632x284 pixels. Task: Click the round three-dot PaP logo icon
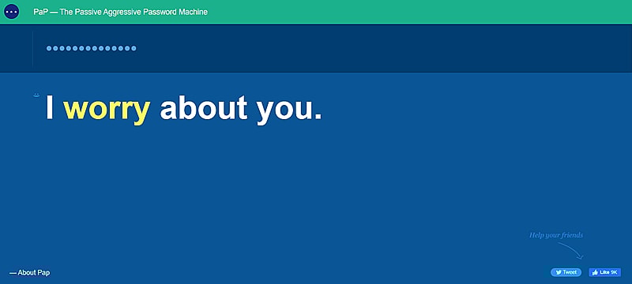pos(11,12)
